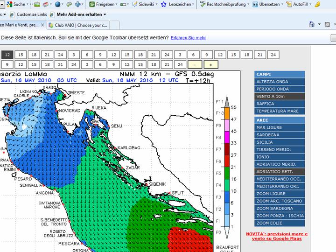
Task: Open the Suche dropdown arrow
Action: pos(28,4)
